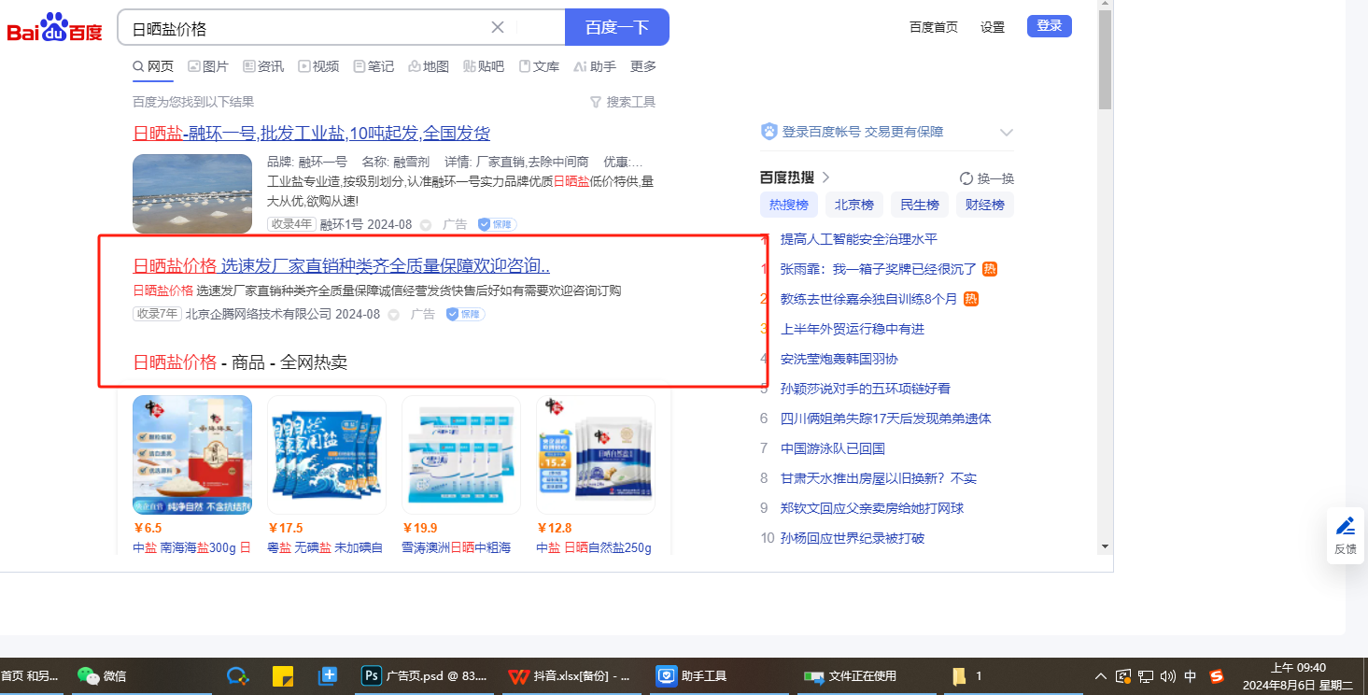Open the 搜索工具 filter

(x=623, y=102)
